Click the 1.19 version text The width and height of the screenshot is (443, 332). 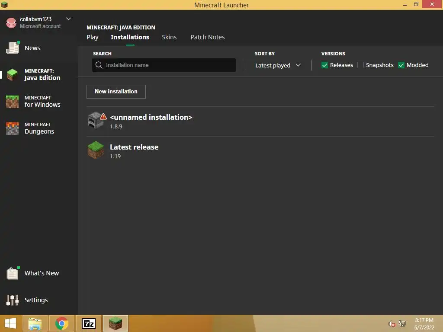point(115,156)
